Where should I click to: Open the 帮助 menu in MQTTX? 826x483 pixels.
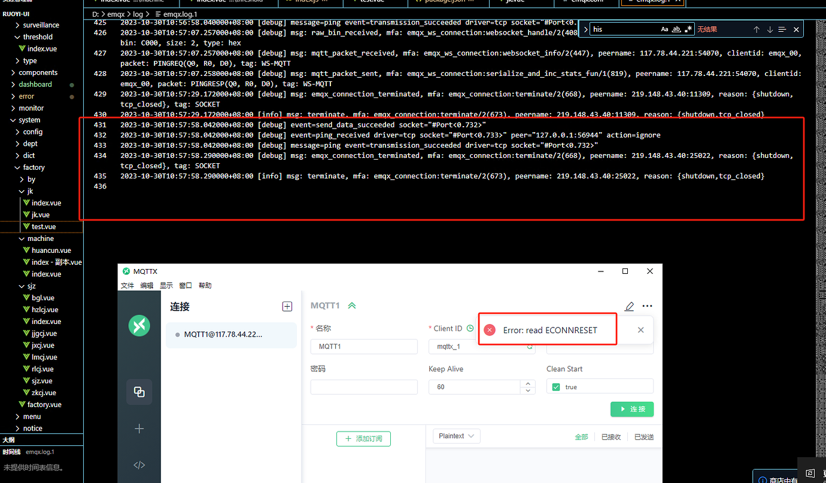pyautogui.click(x=205, y=285)
